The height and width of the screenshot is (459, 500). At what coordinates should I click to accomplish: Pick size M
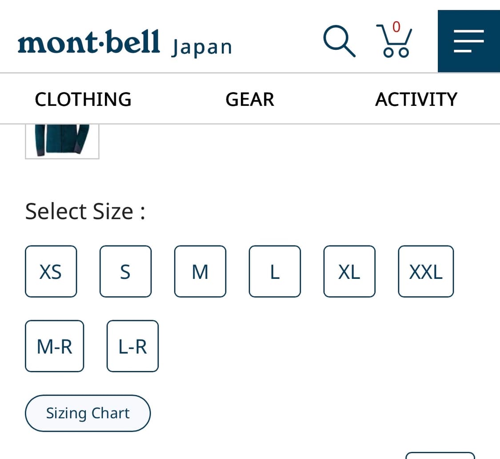(x=200, y=271)
